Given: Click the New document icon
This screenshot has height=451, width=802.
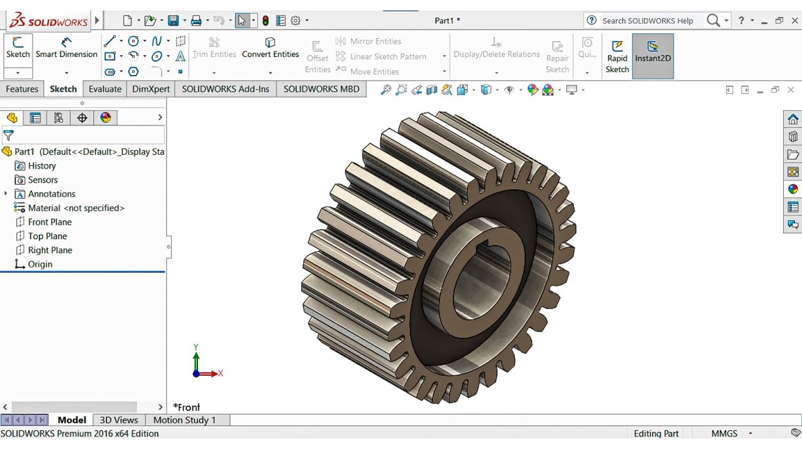Looking at the screenshot, I should (127, 21).
